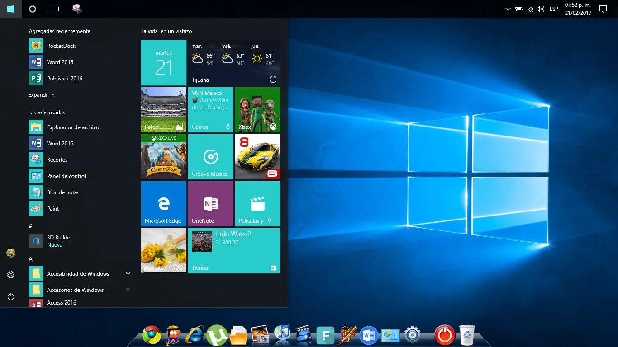Launch Internet Explorer from the dock
Image resolution: width=618 pixels, height=347 pixels.
(195, 335)
